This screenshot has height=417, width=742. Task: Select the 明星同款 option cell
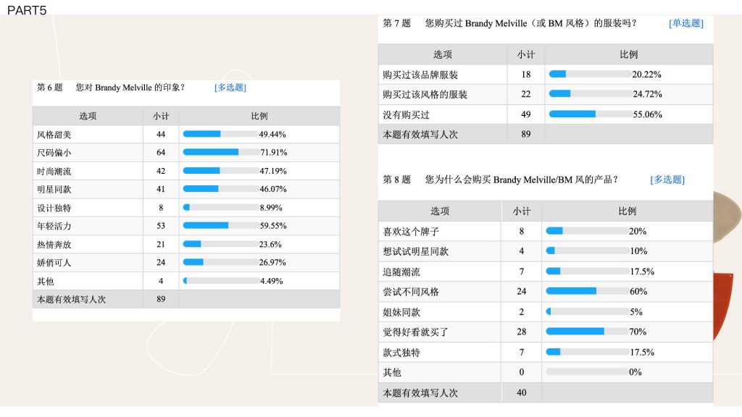pos(54,189)
